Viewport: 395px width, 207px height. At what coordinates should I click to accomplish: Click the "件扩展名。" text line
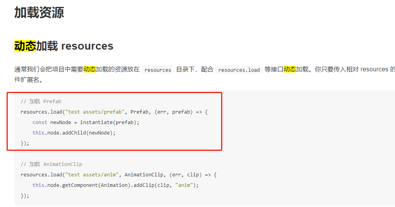pyautogui.click(x=29, y=81)
